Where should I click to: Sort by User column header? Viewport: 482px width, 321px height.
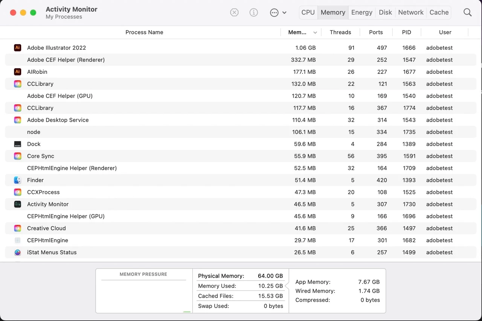445,32
